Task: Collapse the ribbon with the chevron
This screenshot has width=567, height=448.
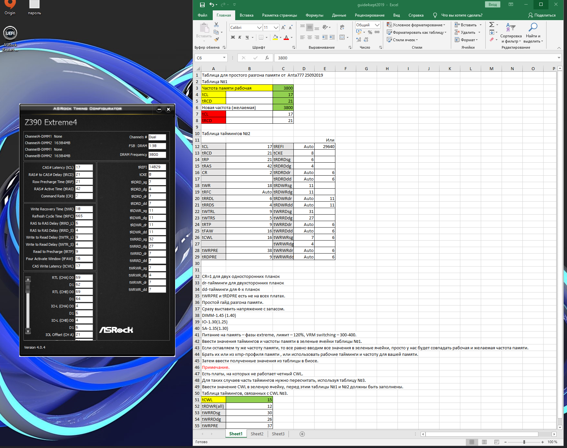Action: coord(559,48)
